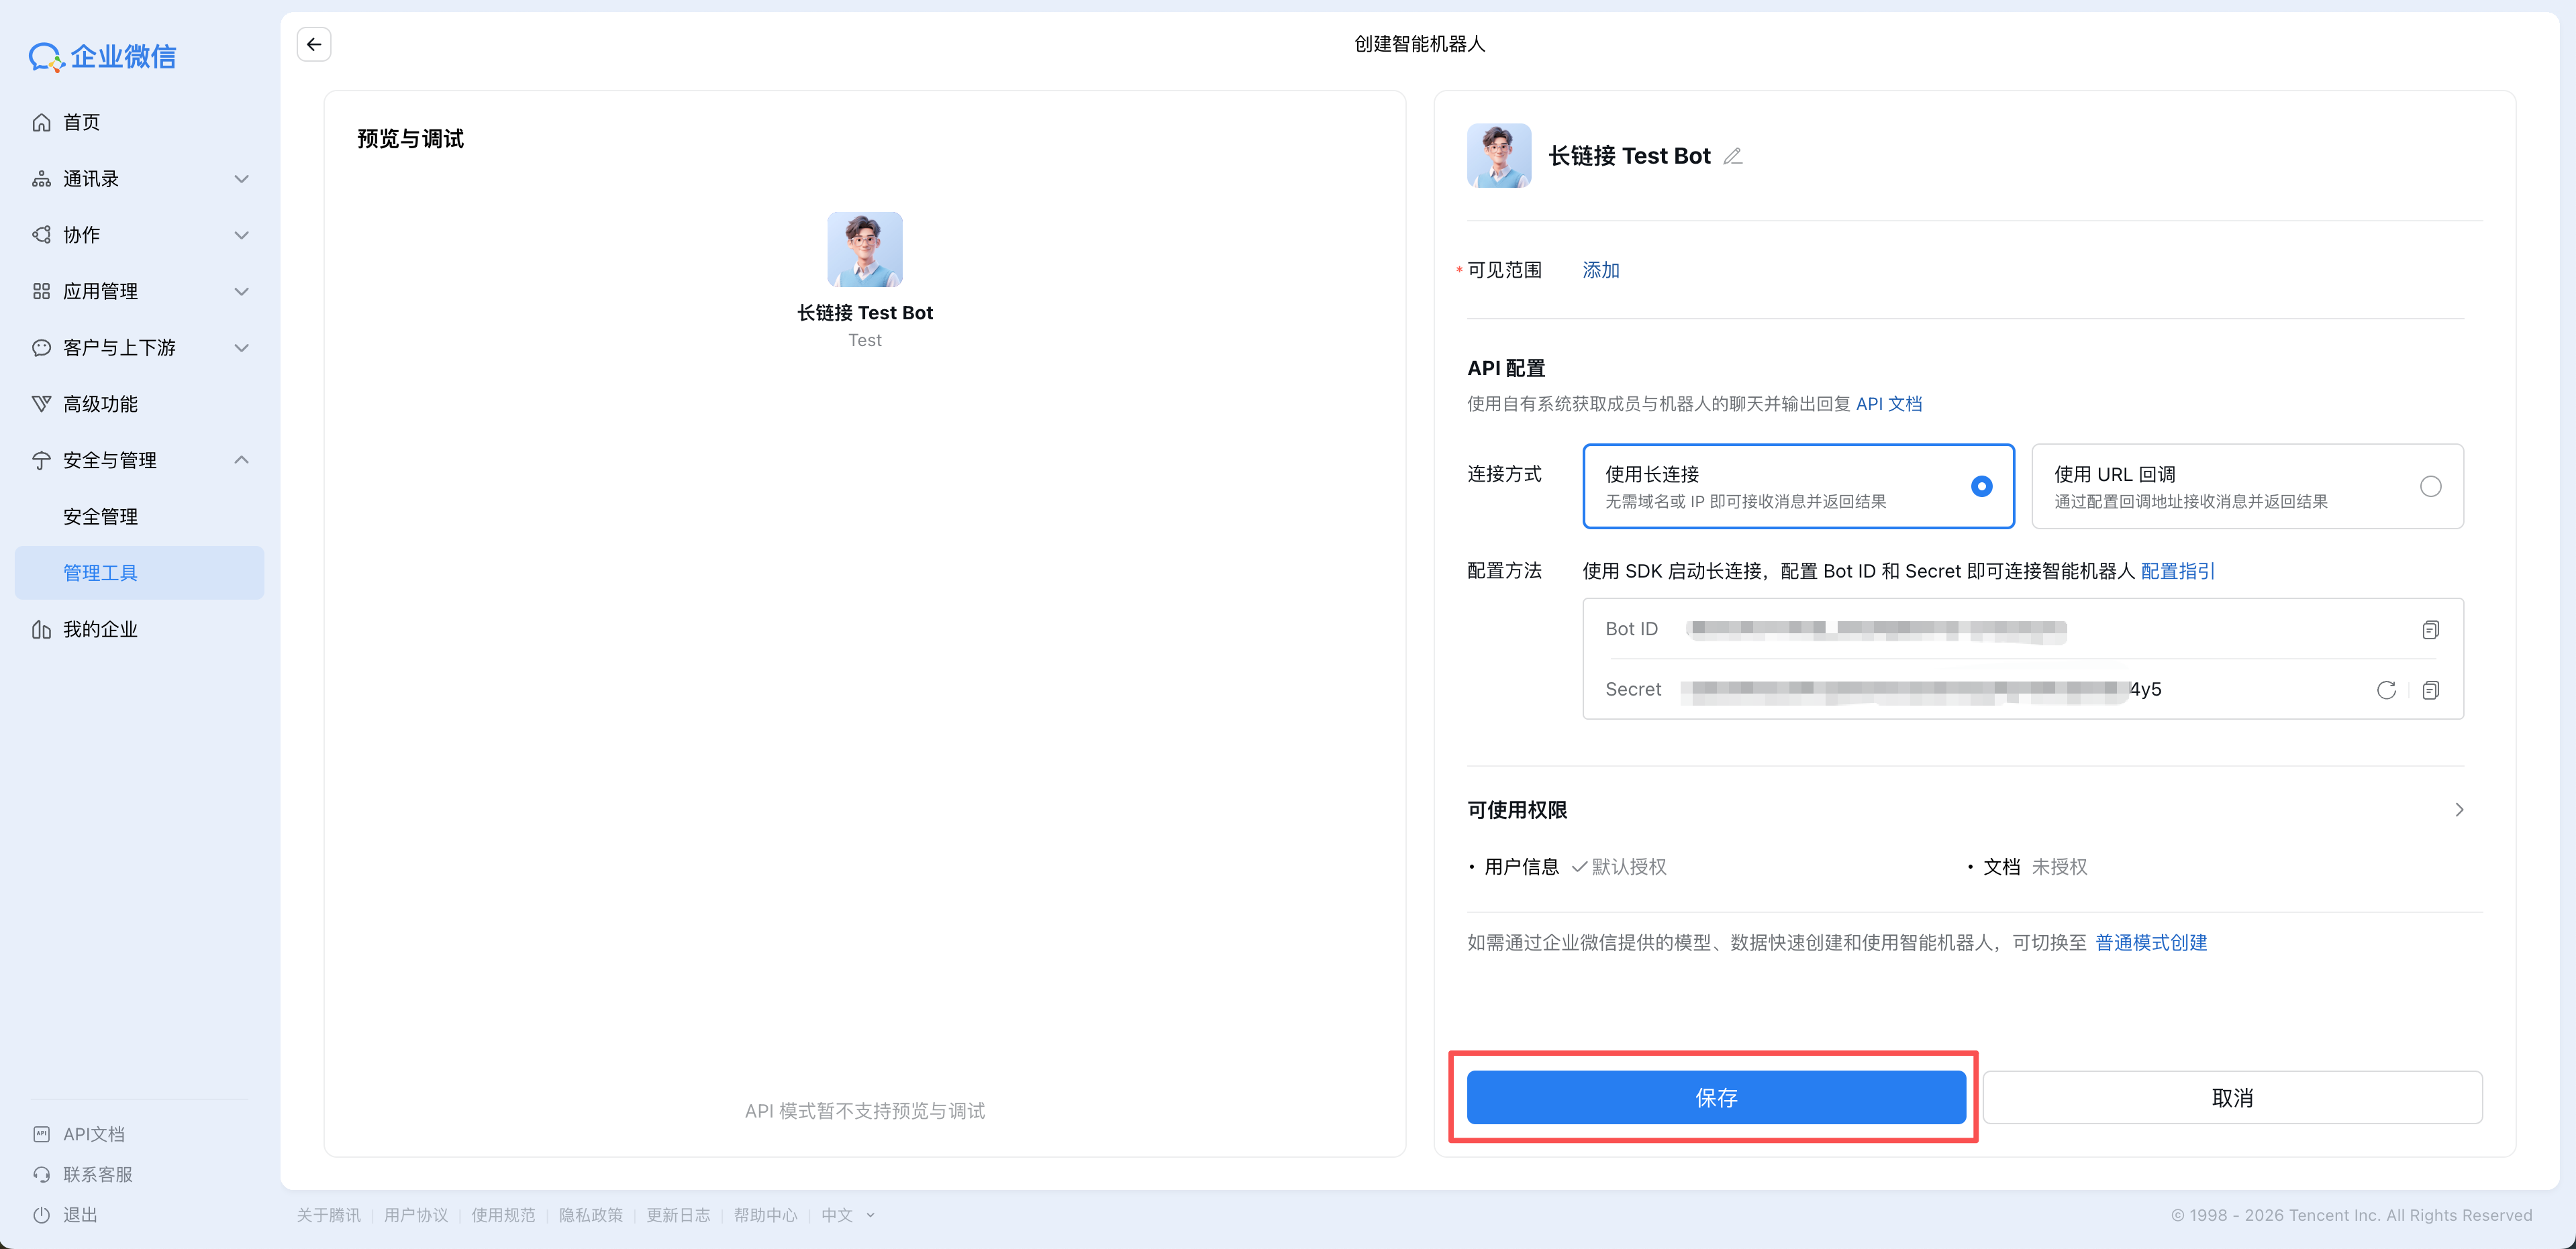Image resolution: width=2576 pixels, height=1249 pixels.
Task: Click the pencil icon to rename bot
Action: click(1733, 156)
